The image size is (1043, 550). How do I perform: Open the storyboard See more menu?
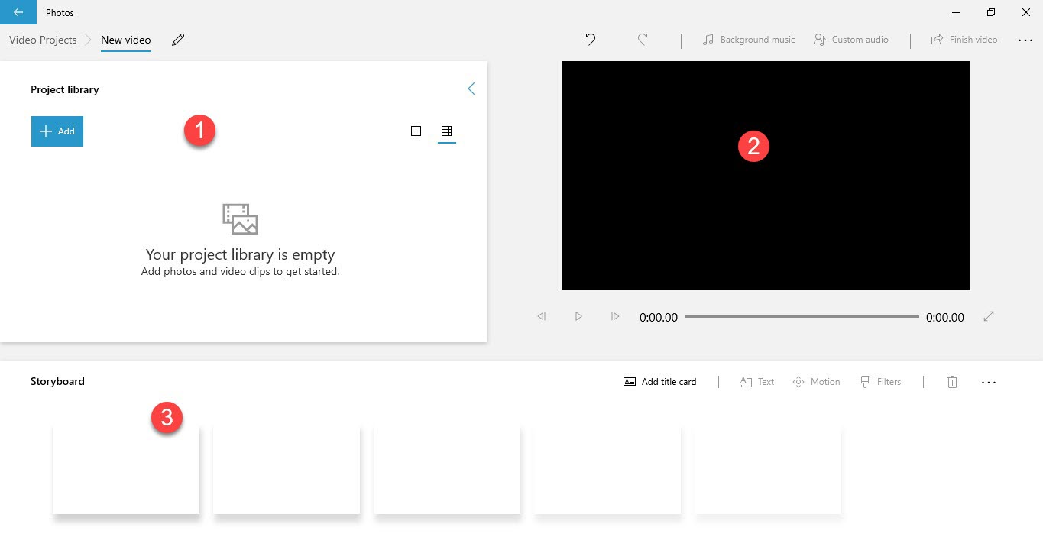(x=989, y=383)
